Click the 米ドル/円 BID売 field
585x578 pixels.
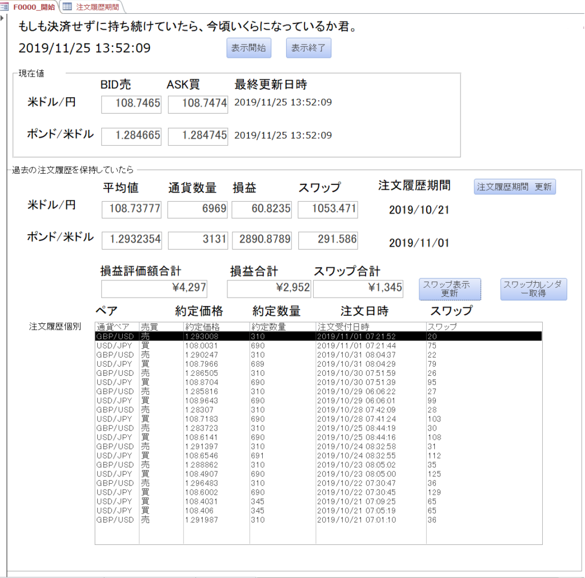pyautogui.click(x=131, y=104)
